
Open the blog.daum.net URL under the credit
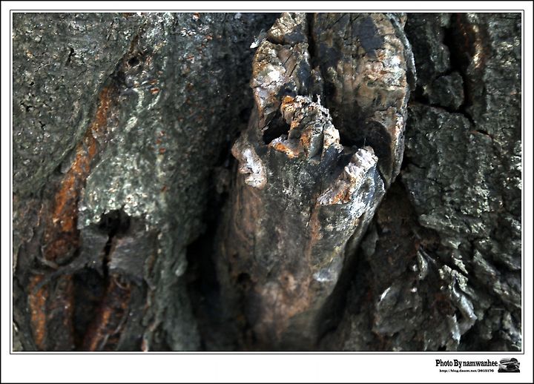coord(467,371)
